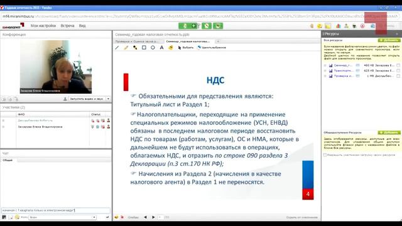Click the Выбрать select tool

[x=186, y=48]
